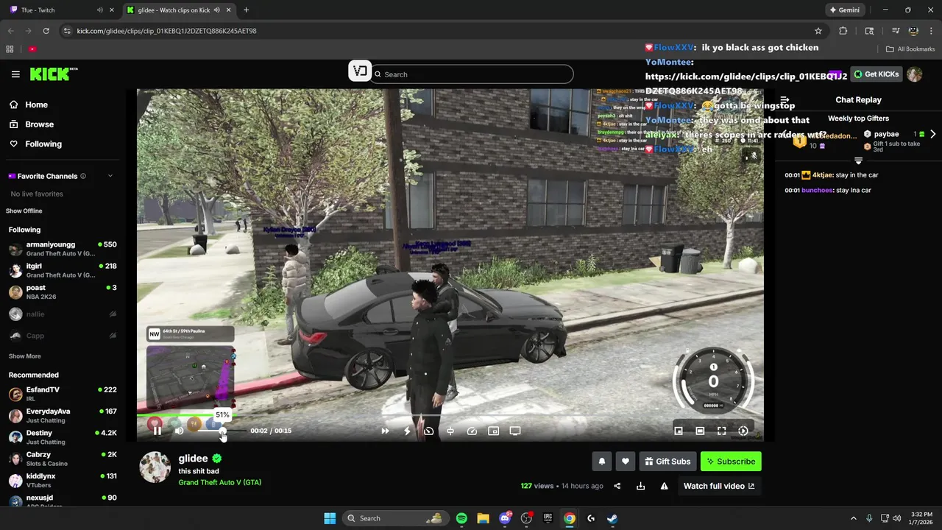Open kiddlynx channel in Recommended list
Image resolution: width=942 pixels, height=530 pixels.
[x=63, y=480]
